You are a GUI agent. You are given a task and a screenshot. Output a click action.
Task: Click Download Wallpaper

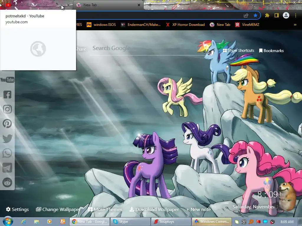point(154,209)
